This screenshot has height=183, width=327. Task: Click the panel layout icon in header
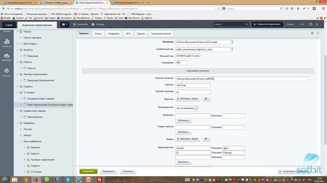(x=311, y=24)
